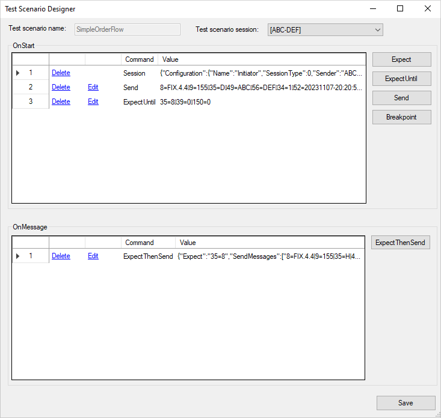The height and width of the screenshot is (418, 441).
Task: Select row header 3 in OnStart
Action: pyautogui.click(x=31, y=101)
